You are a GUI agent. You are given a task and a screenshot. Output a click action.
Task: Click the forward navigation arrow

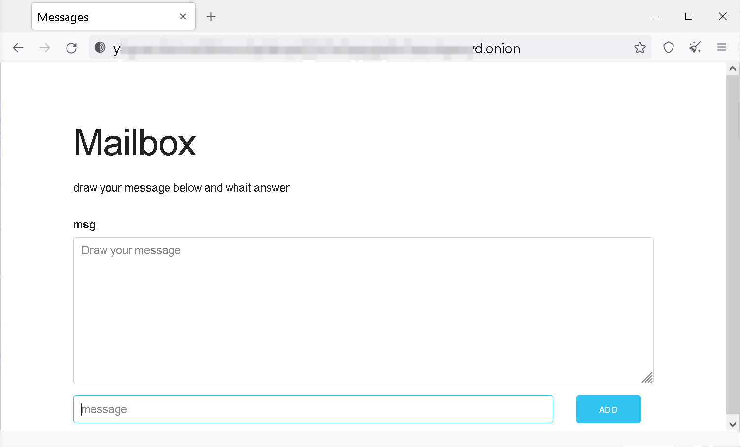pyautogui.click(x=45, y=48)
